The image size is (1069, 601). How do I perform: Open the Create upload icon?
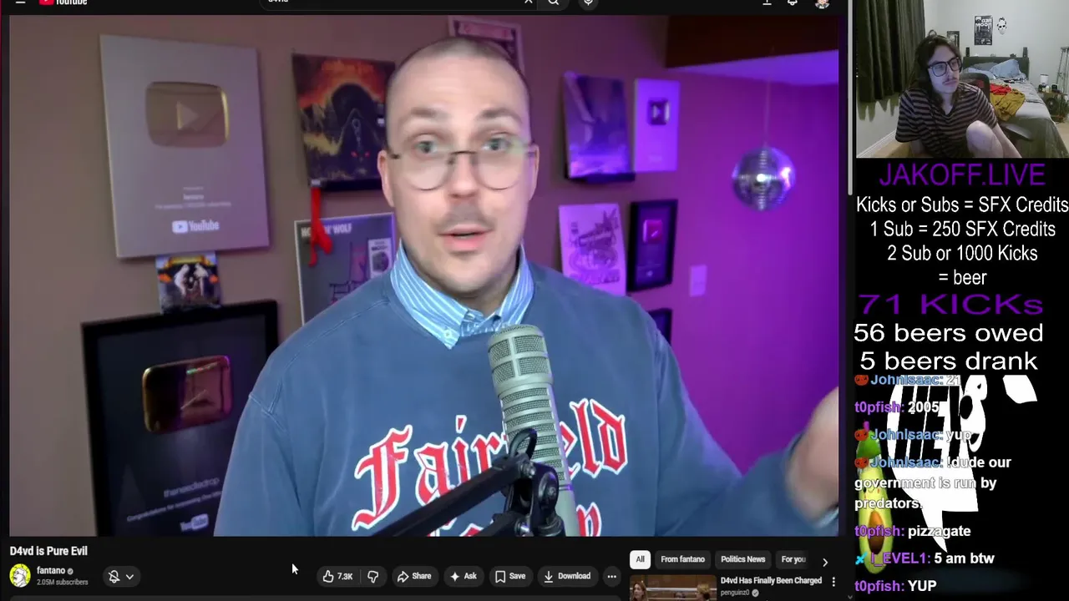(x=767, y=3)
